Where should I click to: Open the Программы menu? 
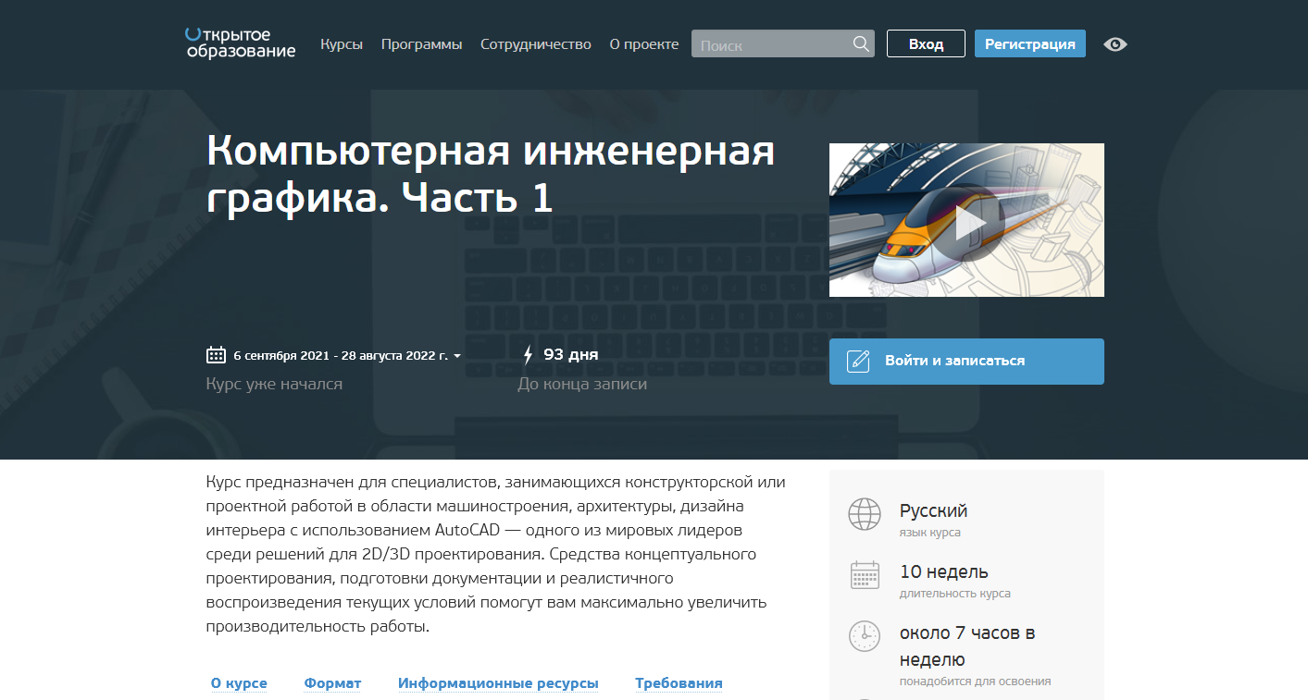pyautogui.click(x=421, y=43)
